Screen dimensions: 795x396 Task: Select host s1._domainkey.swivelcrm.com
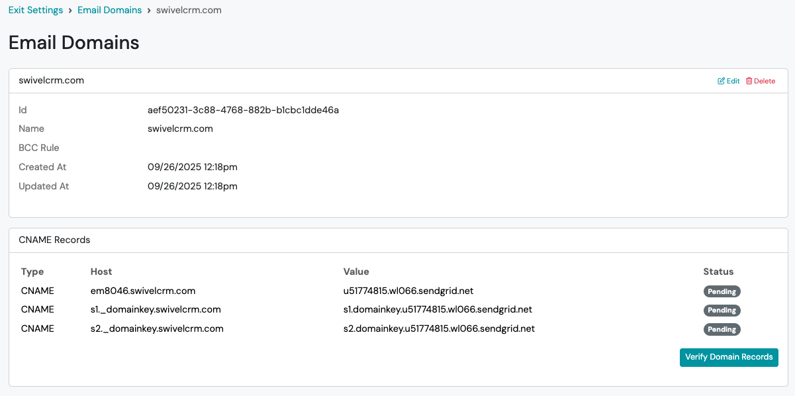(x=156, y=309)
